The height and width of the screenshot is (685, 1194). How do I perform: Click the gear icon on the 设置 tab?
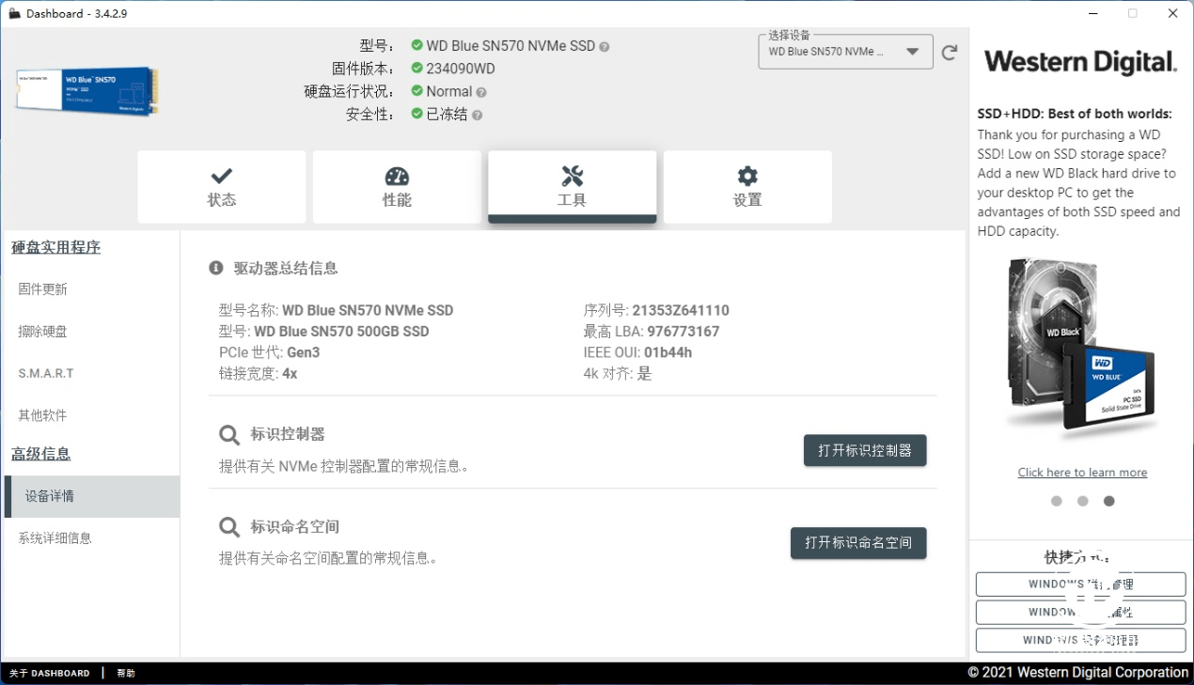click(747, 175)
